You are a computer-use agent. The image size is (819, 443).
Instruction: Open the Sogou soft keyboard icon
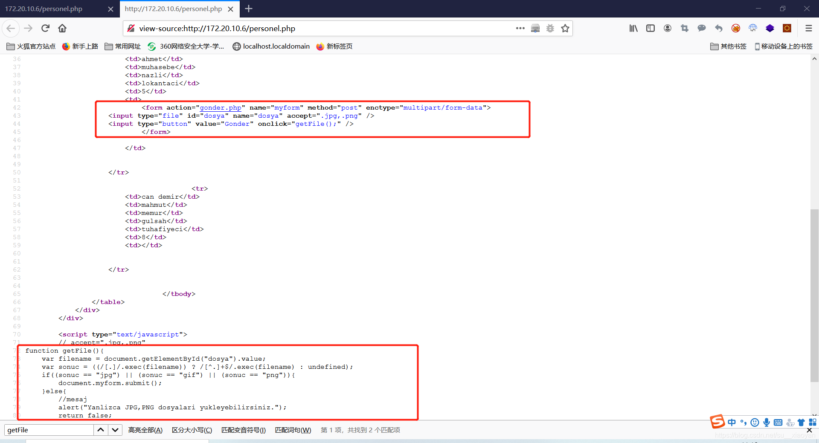778,422
